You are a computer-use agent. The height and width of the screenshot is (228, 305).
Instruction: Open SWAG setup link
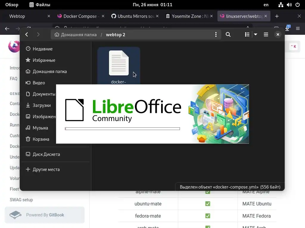pos(21,200)
